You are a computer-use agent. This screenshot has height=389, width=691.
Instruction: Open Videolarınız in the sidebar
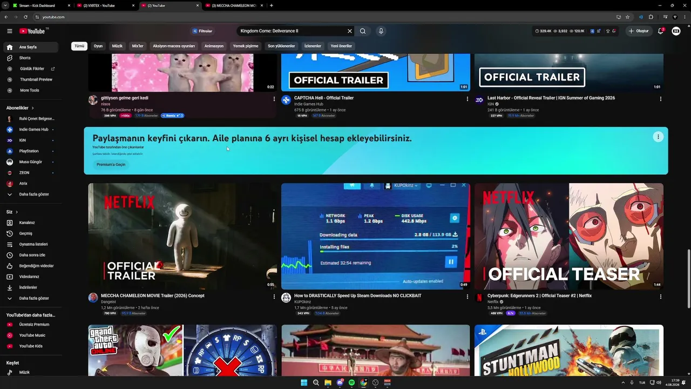30,277
